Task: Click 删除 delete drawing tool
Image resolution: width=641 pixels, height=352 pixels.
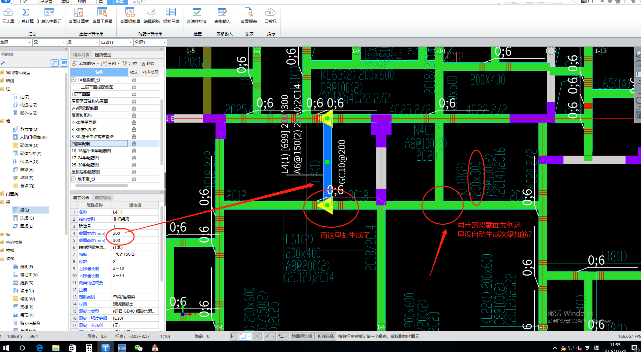Action: 147,63
